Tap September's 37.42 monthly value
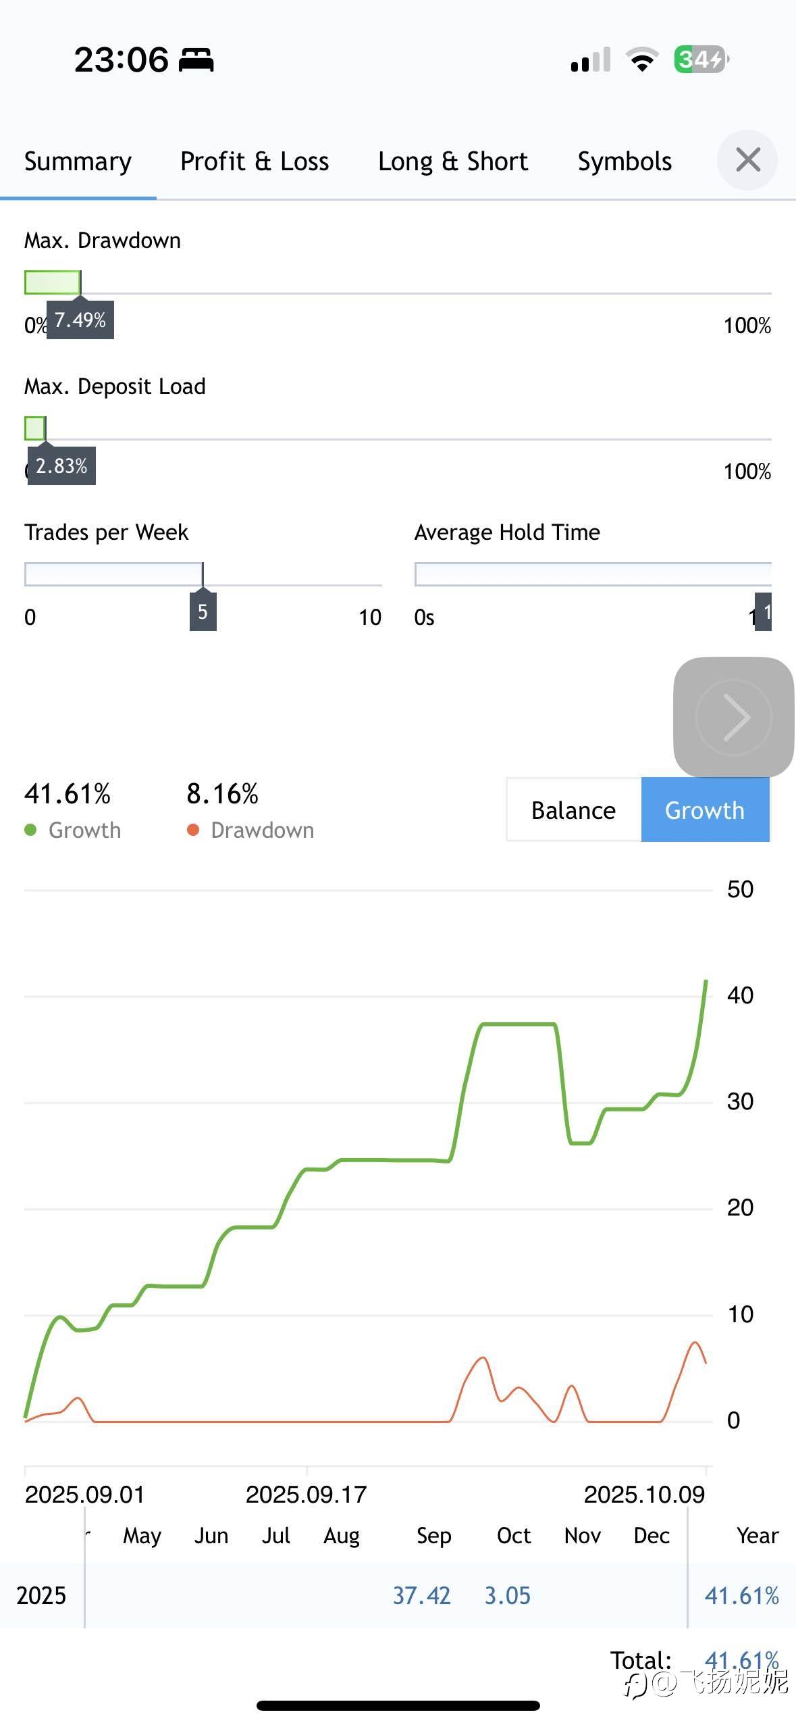The height and width of the screenshot is (1727, 796). point(421,1595)
